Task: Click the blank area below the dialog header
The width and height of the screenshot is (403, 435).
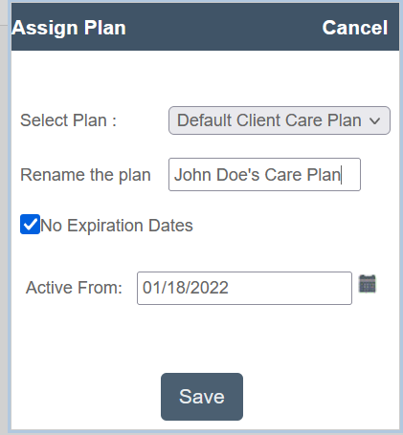Action: click(204, 78)
